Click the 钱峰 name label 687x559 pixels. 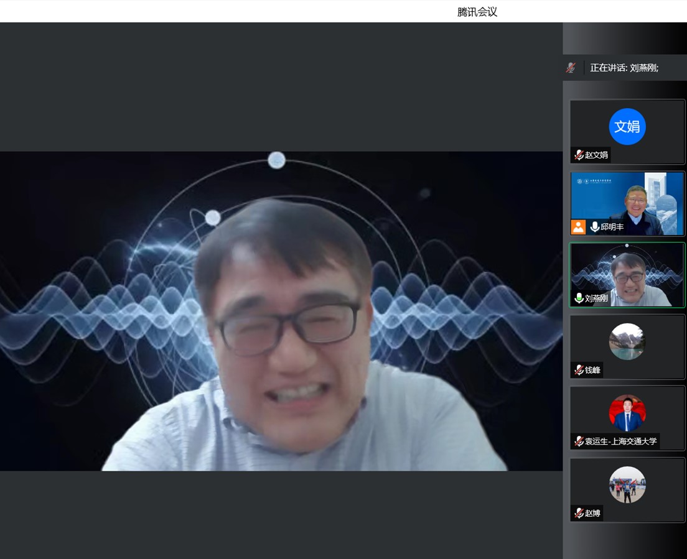point(592,370)
